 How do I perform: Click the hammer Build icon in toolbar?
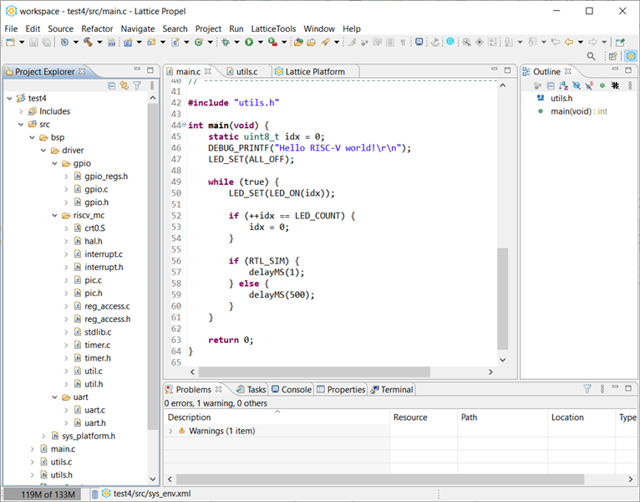pyautogui.click(x=86, y=42)
